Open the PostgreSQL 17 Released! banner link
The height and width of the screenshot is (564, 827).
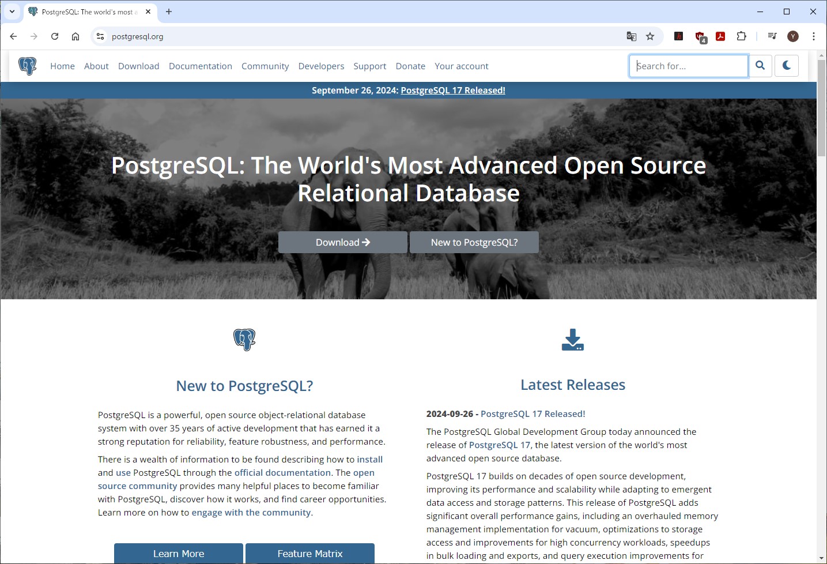tap(453, 91)
